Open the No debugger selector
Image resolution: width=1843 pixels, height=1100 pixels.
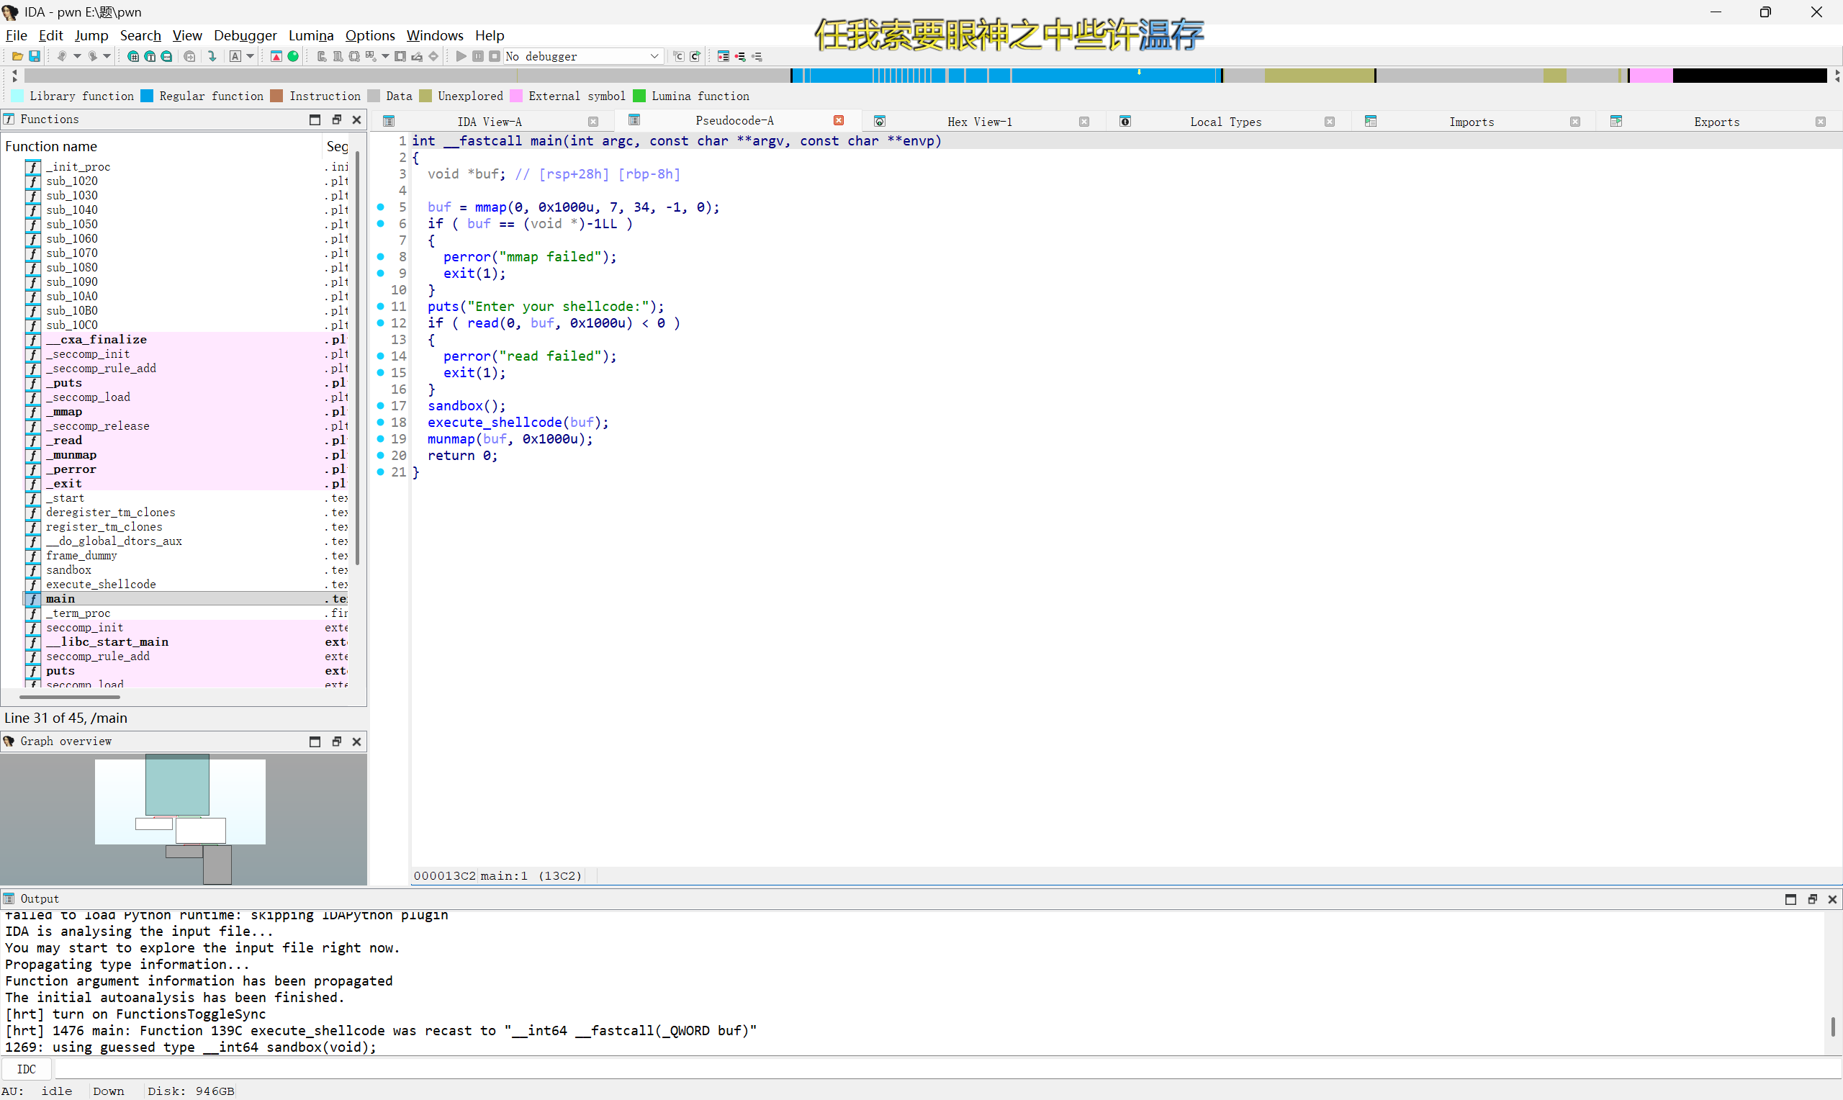[x=582, y=55]
